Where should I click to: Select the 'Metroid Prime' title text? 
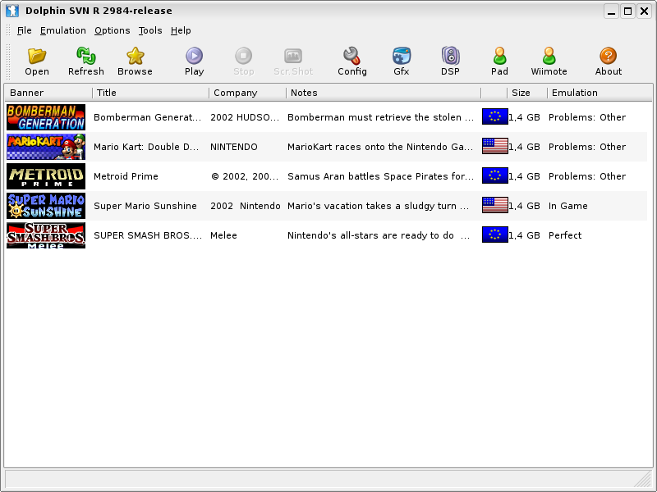(126, 176)
